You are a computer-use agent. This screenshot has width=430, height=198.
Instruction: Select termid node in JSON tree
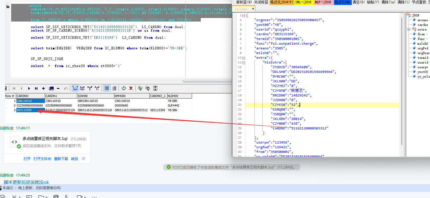coord(423,58)
